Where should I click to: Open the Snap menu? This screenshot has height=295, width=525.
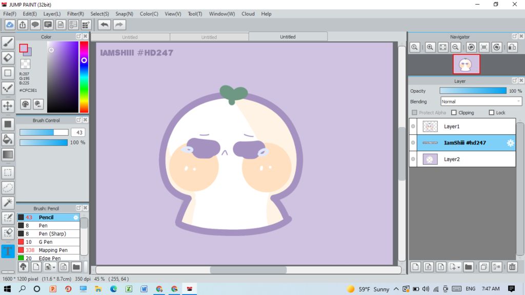pyautogui.click(x=124, y=14)
